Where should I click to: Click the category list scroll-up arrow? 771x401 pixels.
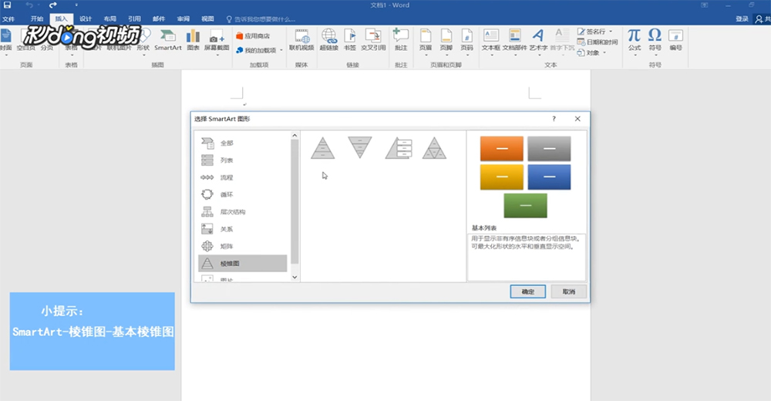point(295,135)
